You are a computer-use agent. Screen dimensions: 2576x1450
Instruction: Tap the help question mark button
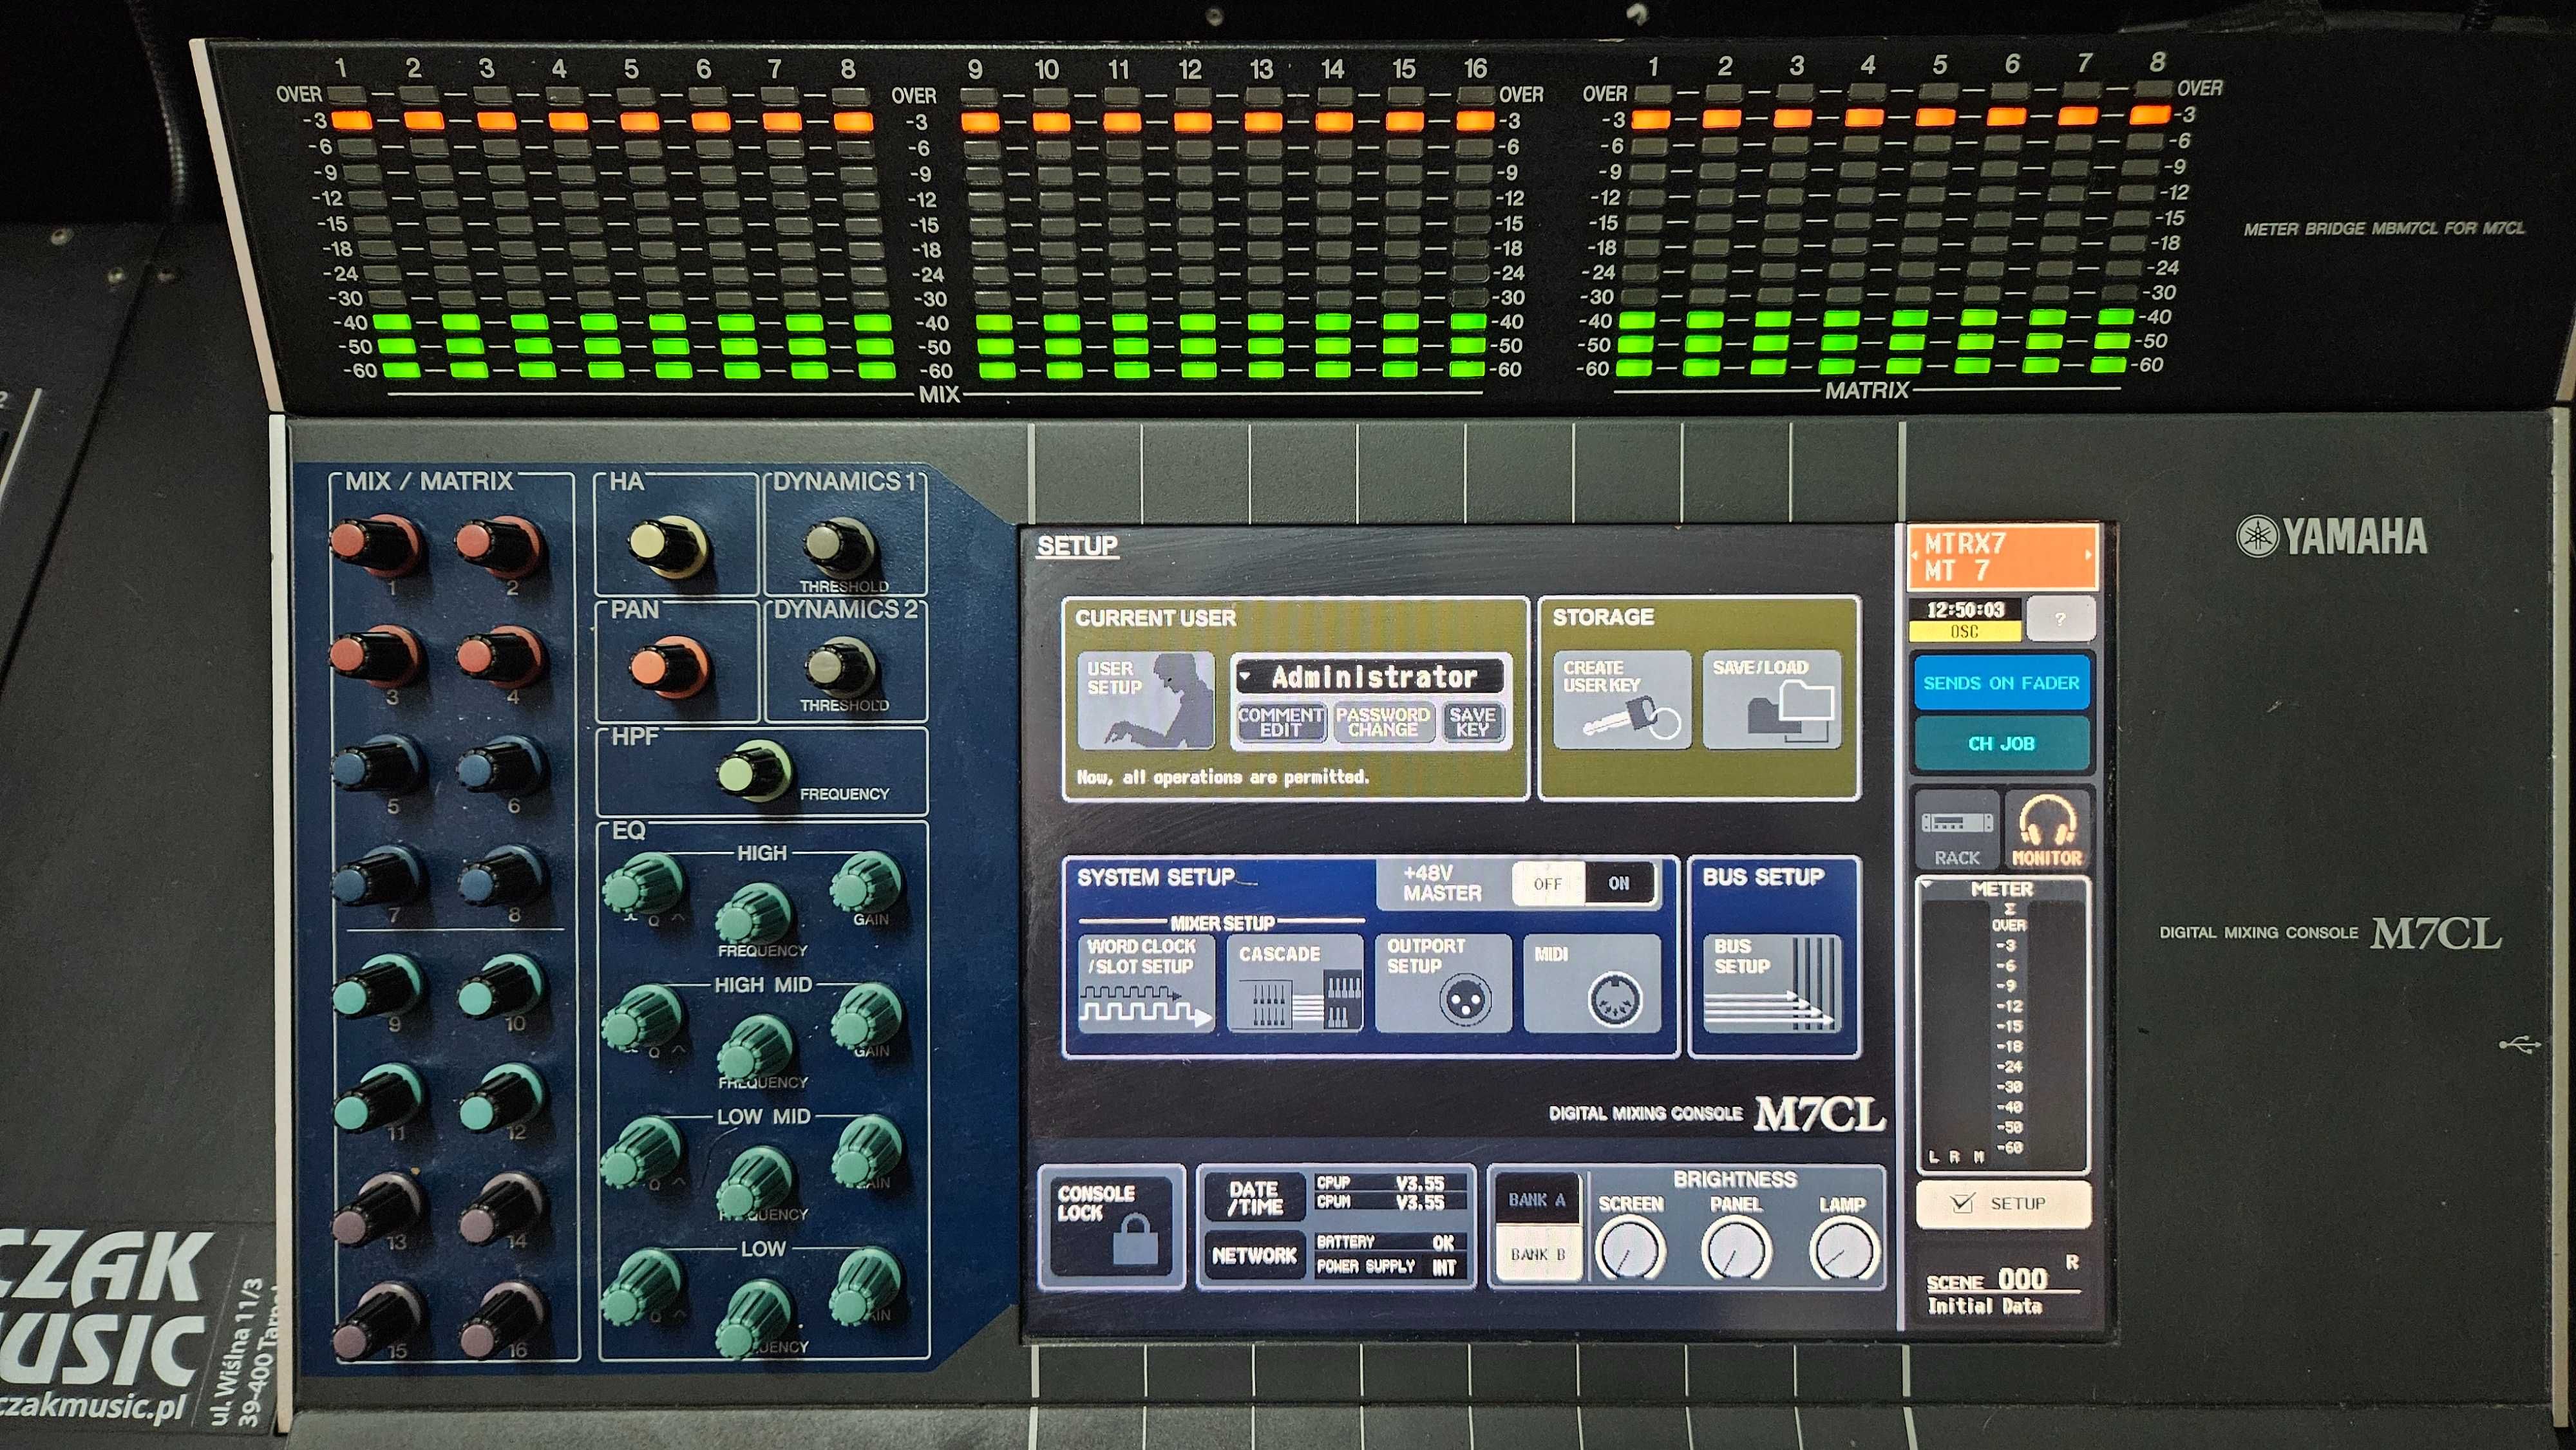tap(2060, 619)
